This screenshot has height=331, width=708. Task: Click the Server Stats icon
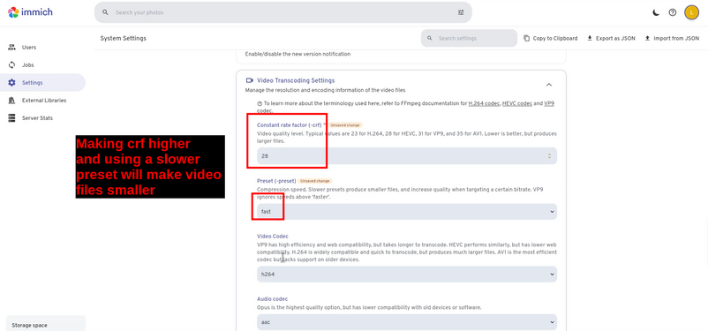12,118
